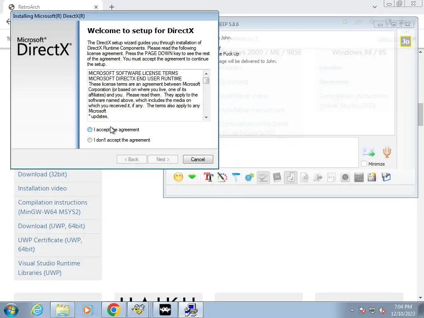Go back with the browser back arrow
424x318 pixels.
[8, 22]
